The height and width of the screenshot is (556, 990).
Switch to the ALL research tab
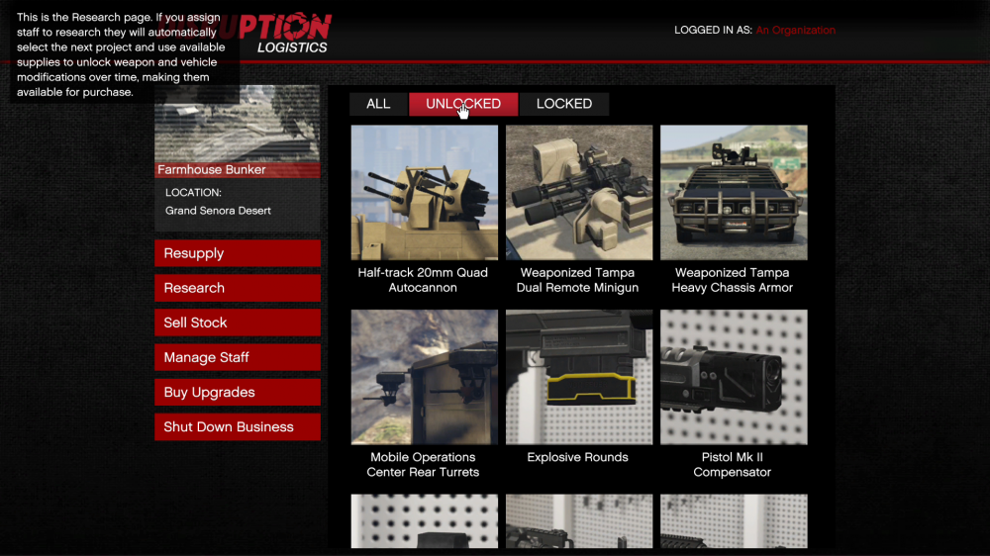point(378,104)
